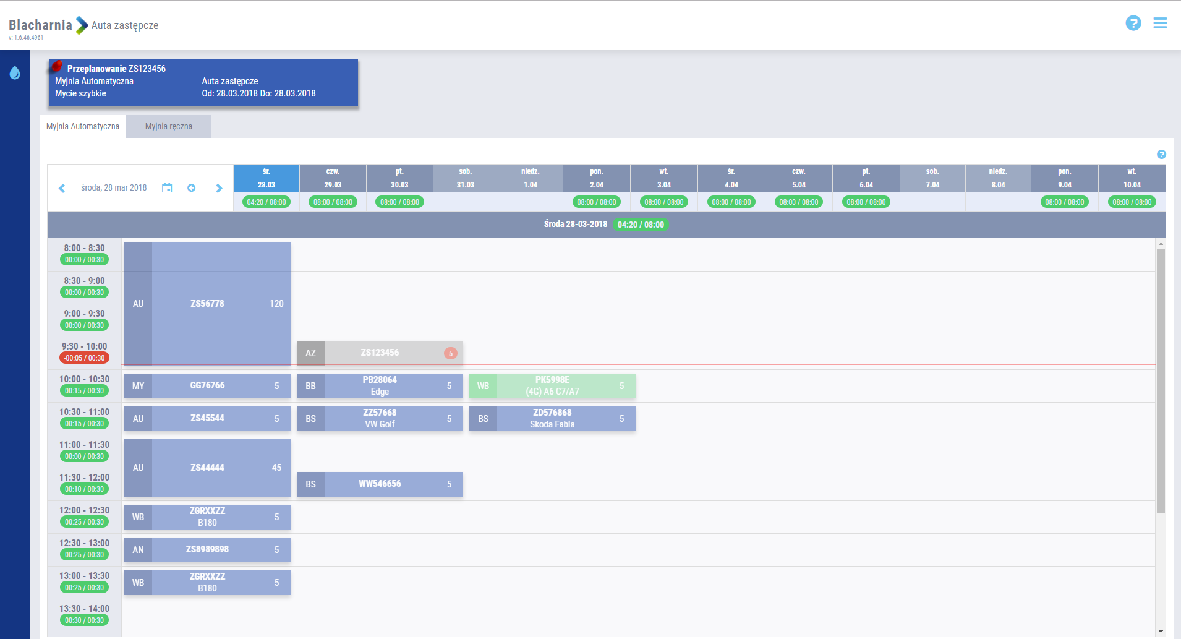This screenshot has height=639, width=1181.
Task: Click the circled back arrow icon
Action: [x=192, y=188]
